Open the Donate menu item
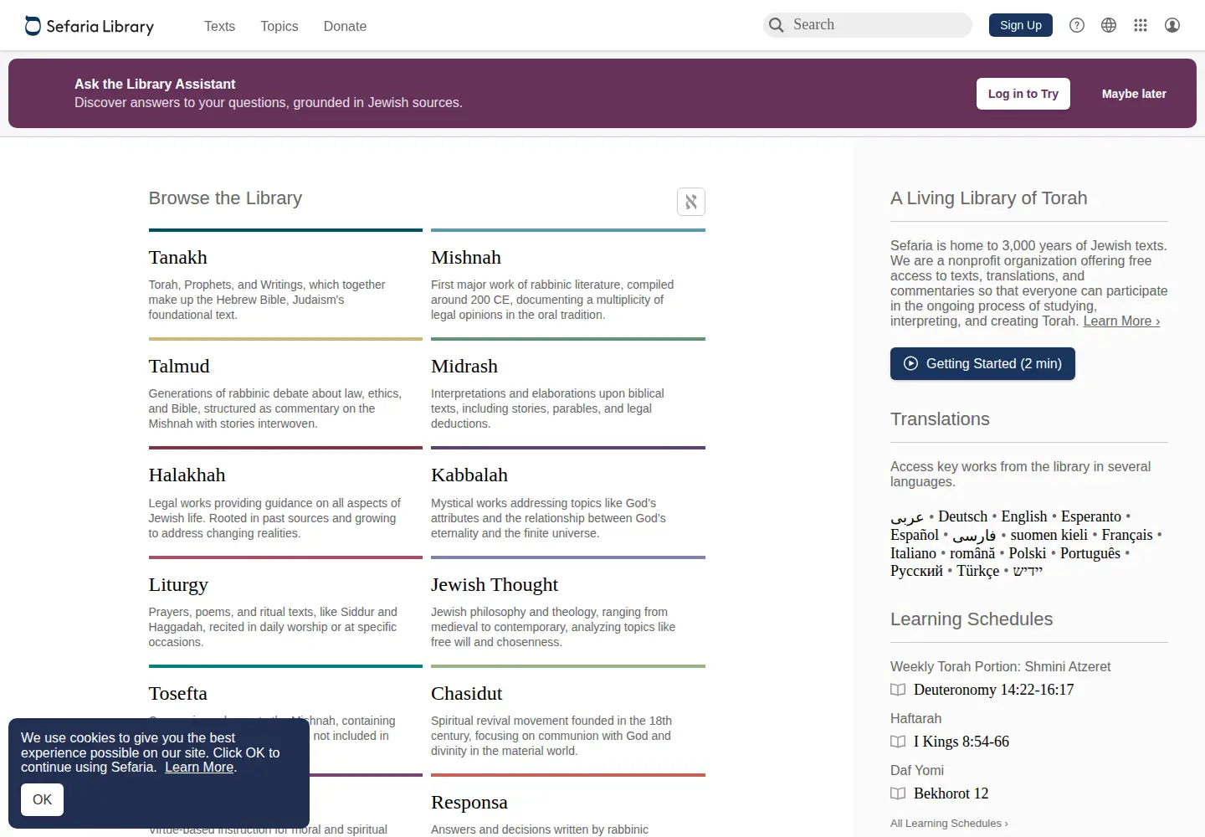 (345, 26)
